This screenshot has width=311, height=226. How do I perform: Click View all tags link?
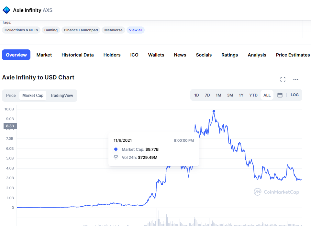136,30
